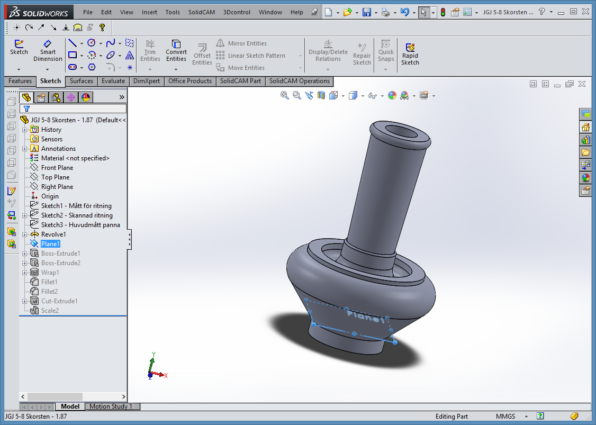Launch the Rapid Sketch tool
The width and height of the screenshot is (596, 425).
(x=410, y=54)
